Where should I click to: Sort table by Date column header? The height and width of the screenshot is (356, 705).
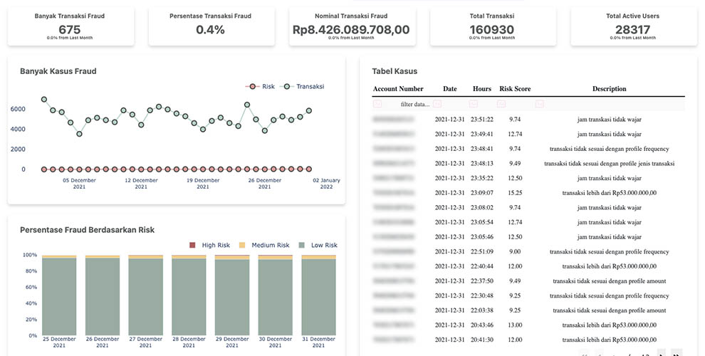449,89
